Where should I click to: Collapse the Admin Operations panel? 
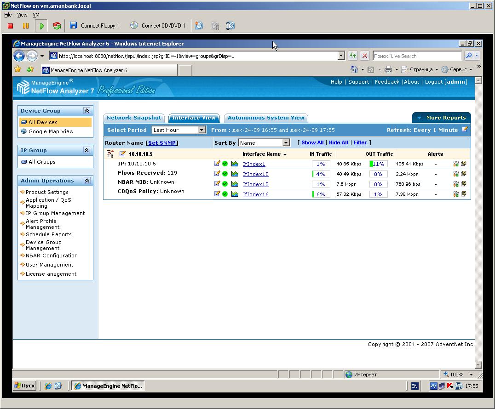[86, 181]
